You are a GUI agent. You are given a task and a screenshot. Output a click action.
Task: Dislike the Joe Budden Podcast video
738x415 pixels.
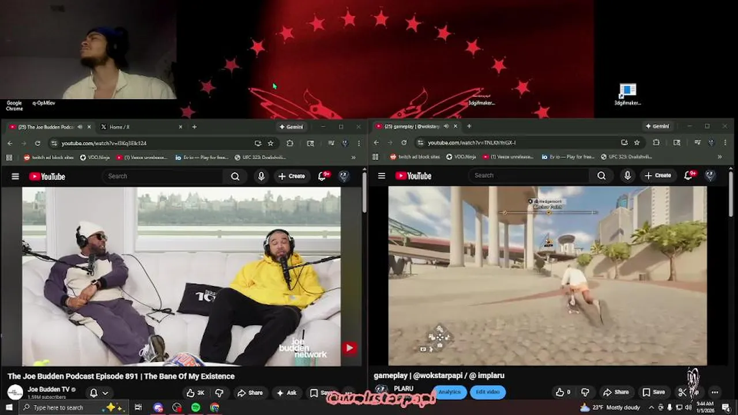click(x=219, y=393)
